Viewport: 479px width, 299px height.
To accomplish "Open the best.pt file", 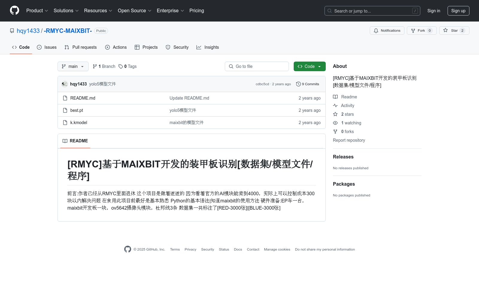I will click(x=77, y=110).
